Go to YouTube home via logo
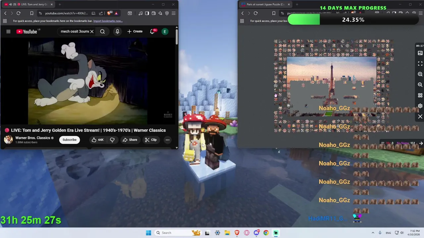This screenshot has height=238, width=424. click(x=26, y=31)
